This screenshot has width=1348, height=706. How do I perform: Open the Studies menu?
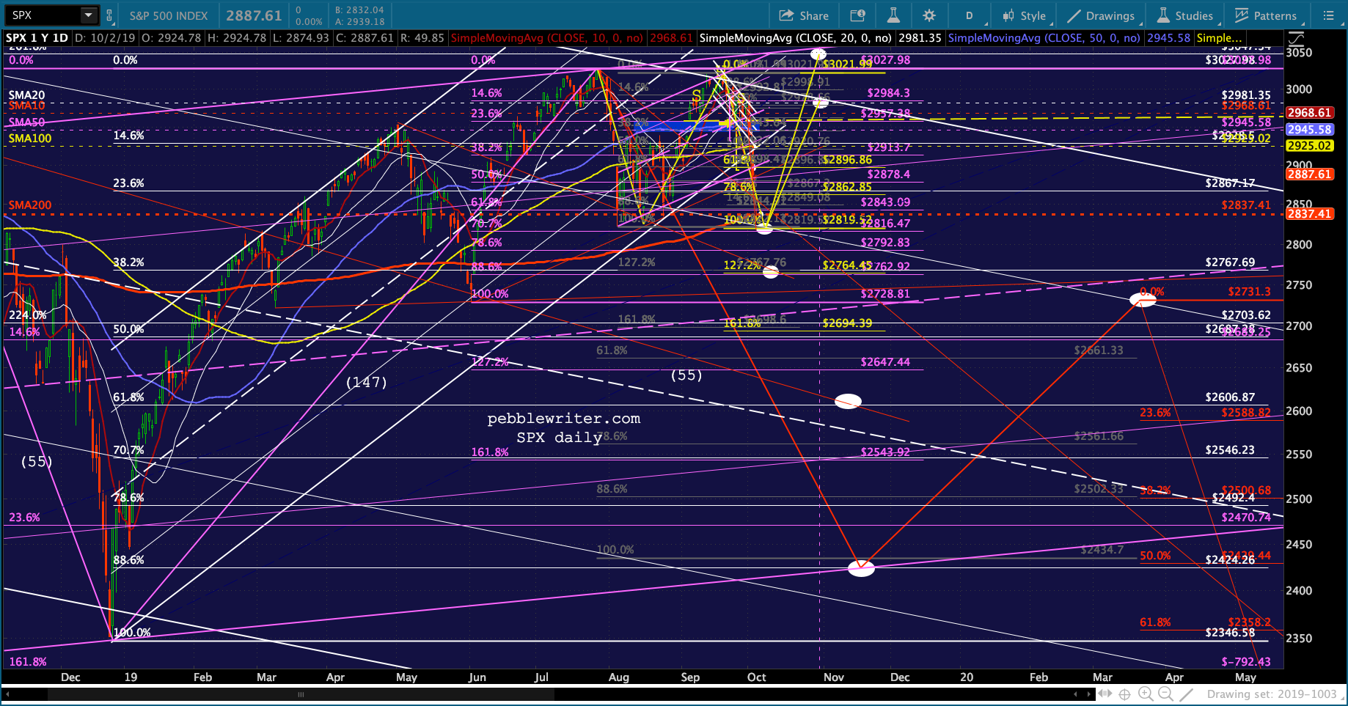(x=1186, y=15)
